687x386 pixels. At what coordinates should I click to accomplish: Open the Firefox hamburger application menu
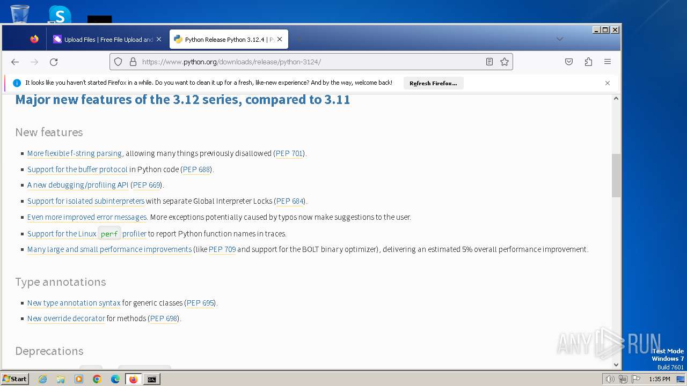[608, 62]
